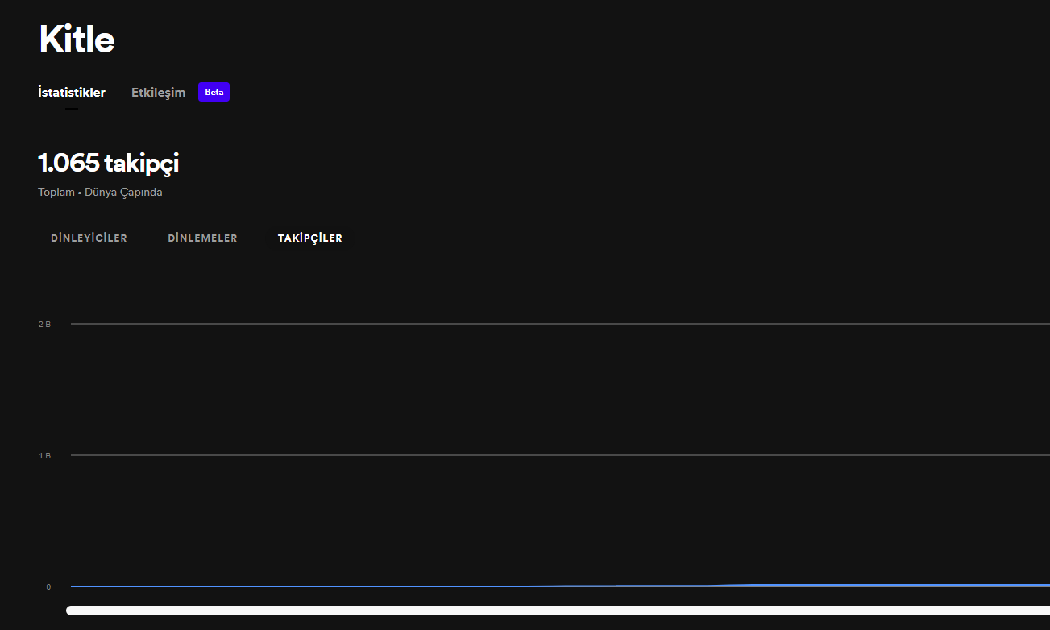Click the underline indicator below İstatistikler

coord(72,109)
